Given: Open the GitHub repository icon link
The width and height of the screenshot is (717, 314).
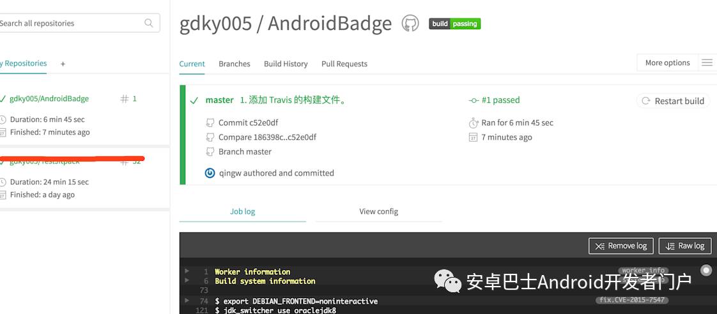Looking at the screenshot, I should click(410, 23).
